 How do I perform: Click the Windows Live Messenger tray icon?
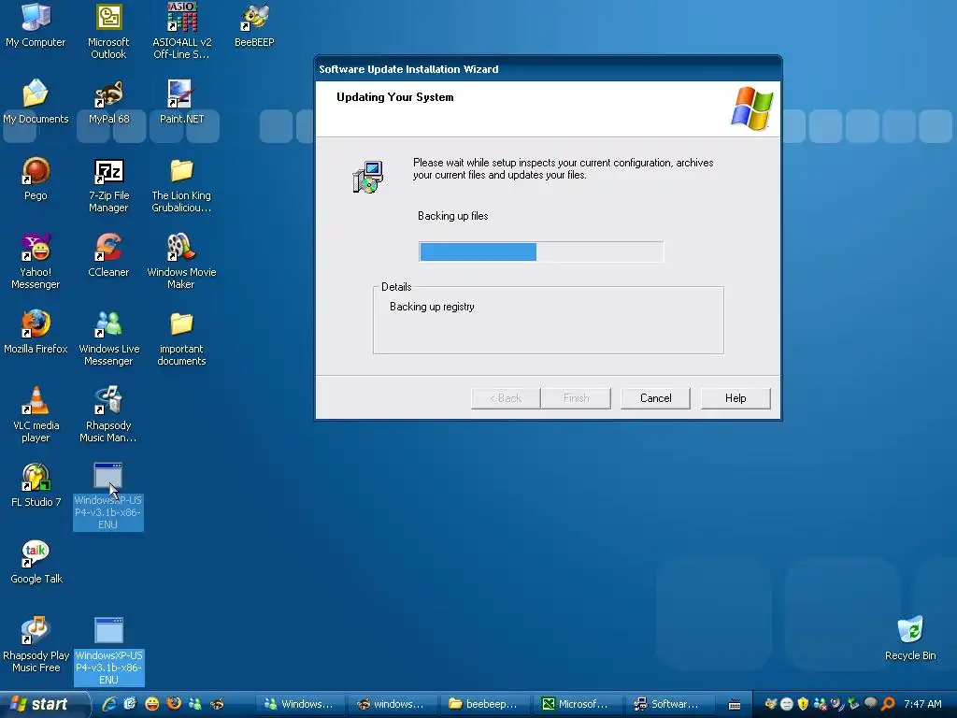click(x=820, y=704)
